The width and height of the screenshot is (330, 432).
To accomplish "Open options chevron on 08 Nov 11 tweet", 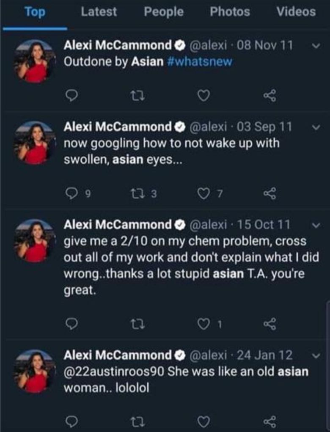I will (313, 46).
